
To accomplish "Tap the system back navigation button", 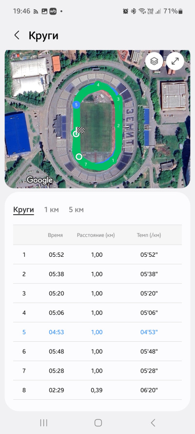I will pos(153,423).
